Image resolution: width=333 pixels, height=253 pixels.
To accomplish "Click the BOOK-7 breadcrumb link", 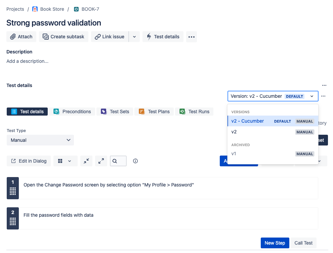I will tap(90, 9).
